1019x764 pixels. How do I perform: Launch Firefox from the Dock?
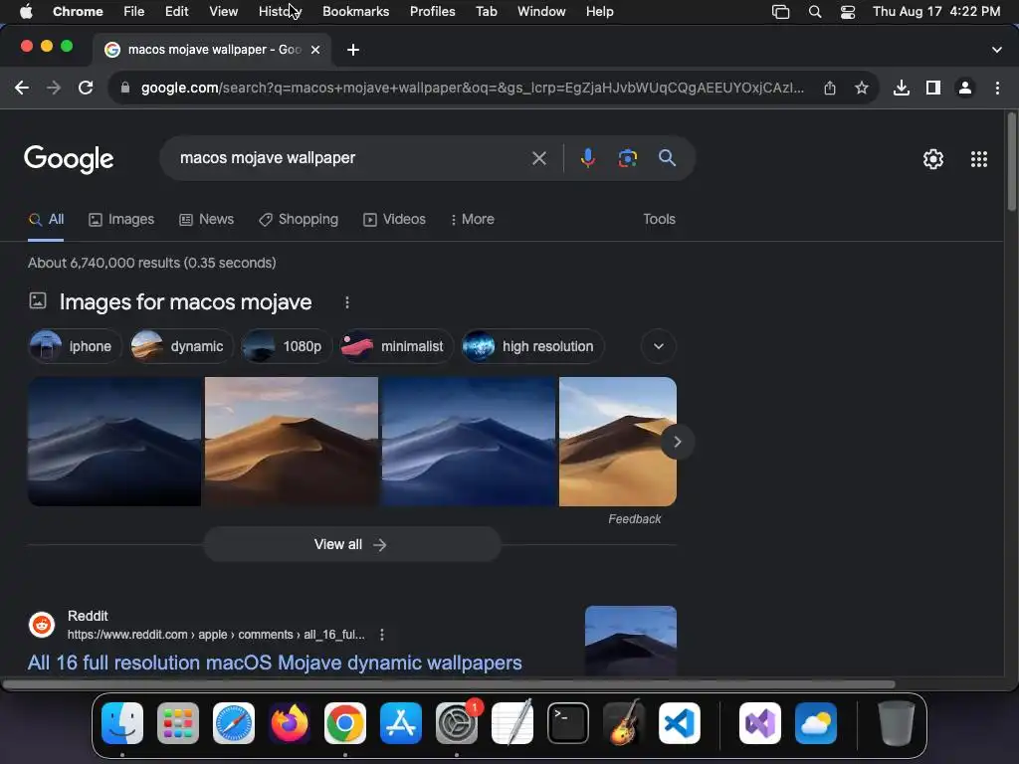(290, 723)
